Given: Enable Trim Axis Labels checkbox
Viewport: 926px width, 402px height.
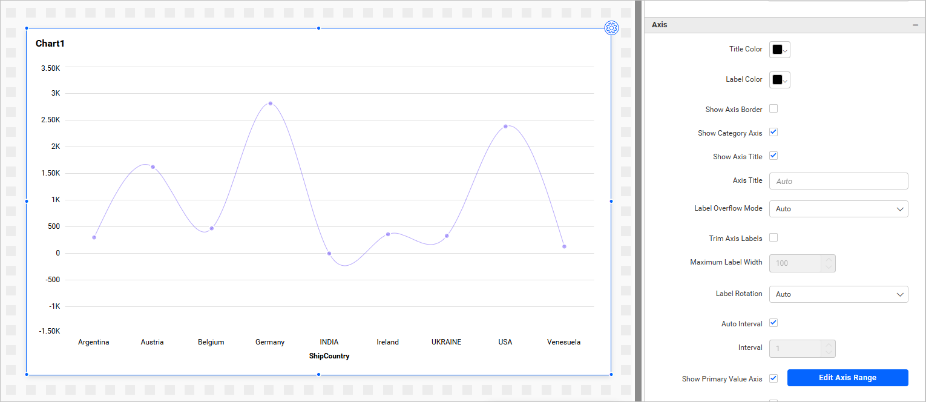Looking at the screenshot, I should pyautogui.click(x=773, y=238).
